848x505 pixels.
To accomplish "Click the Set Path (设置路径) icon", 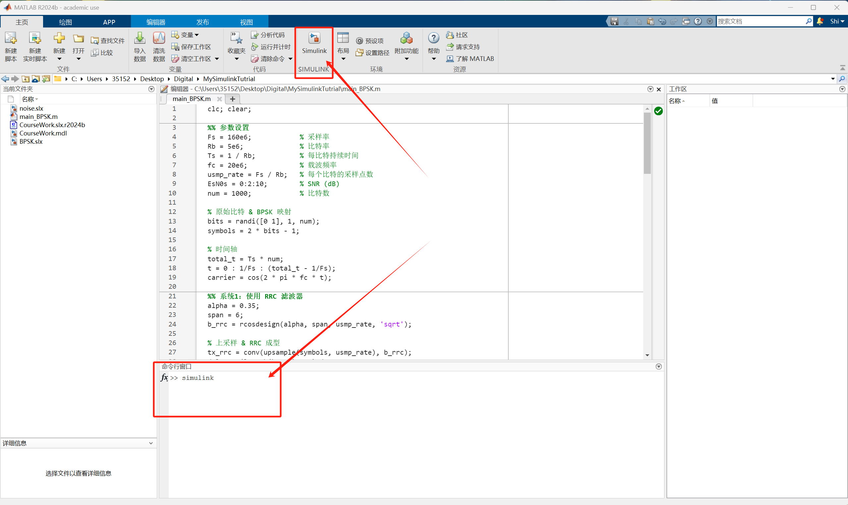I will pos(360,53).
